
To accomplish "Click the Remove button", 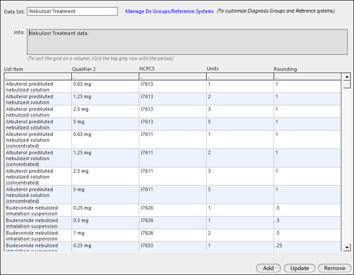I will pyautogui.click(x=334, y=268).
